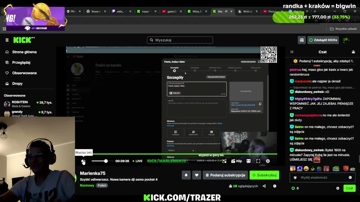The height and width of the screenshot is (202, 360).
Task: Switch to the Misia_0 browser tab
Action: (197, 12)
